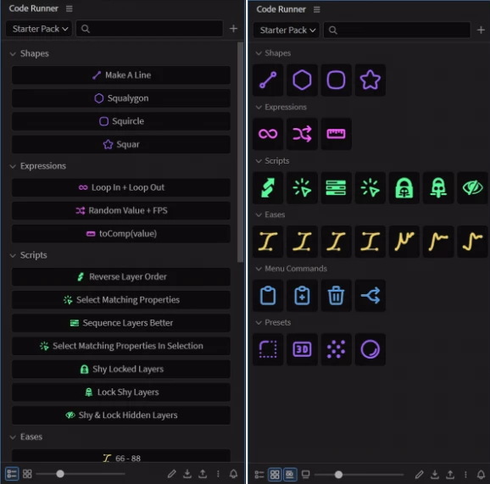The width and height of the screenshot is (490, 484).
Task: Run Select Matching Properties In Selection script
Action: click(x=121, y=346)
